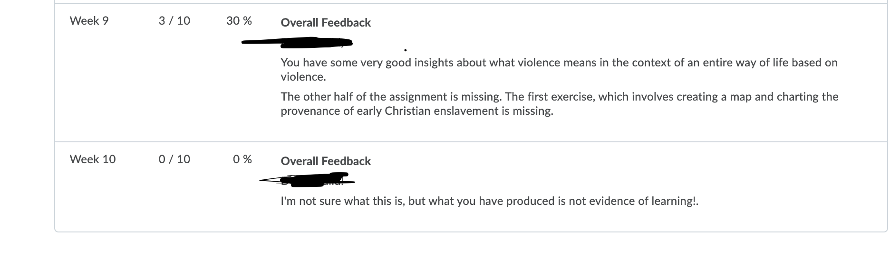Open the Week 9 grade item
Screen dimensions: 890x259
point(89,20)
